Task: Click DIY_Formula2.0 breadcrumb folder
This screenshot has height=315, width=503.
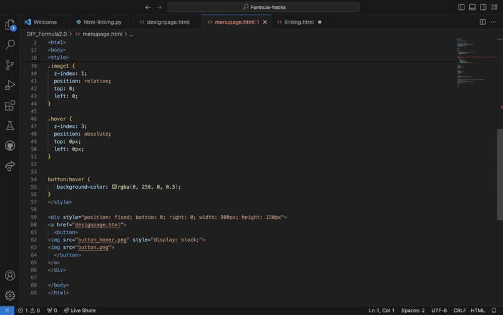Action: (x=47, y=34)
